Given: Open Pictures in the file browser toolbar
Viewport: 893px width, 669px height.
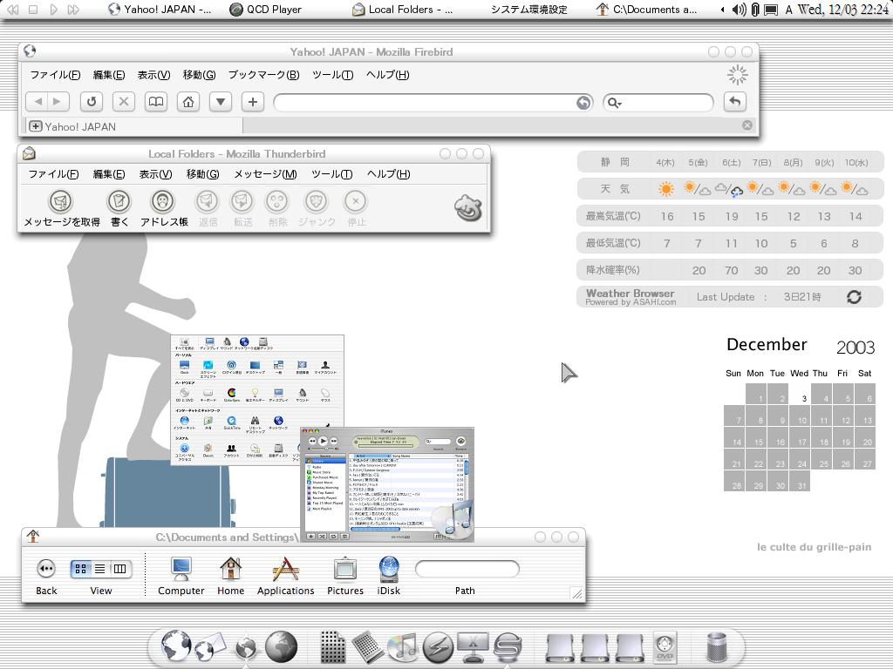Looking at the screenshot, I should point(345,577).
